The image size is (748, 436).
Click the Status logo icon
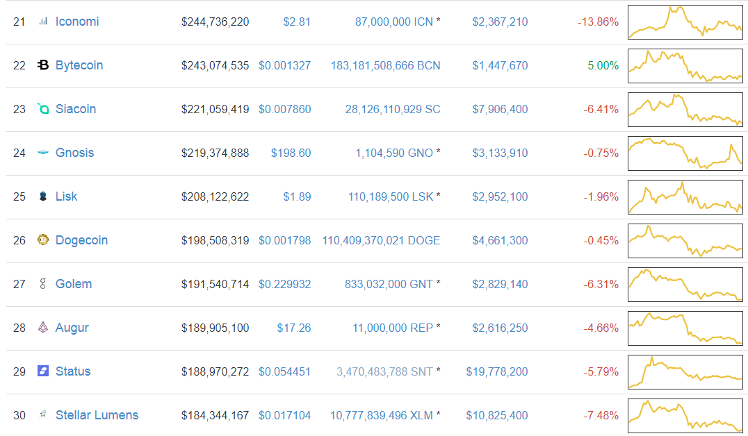pyautogui.click(x=43, y=371)
